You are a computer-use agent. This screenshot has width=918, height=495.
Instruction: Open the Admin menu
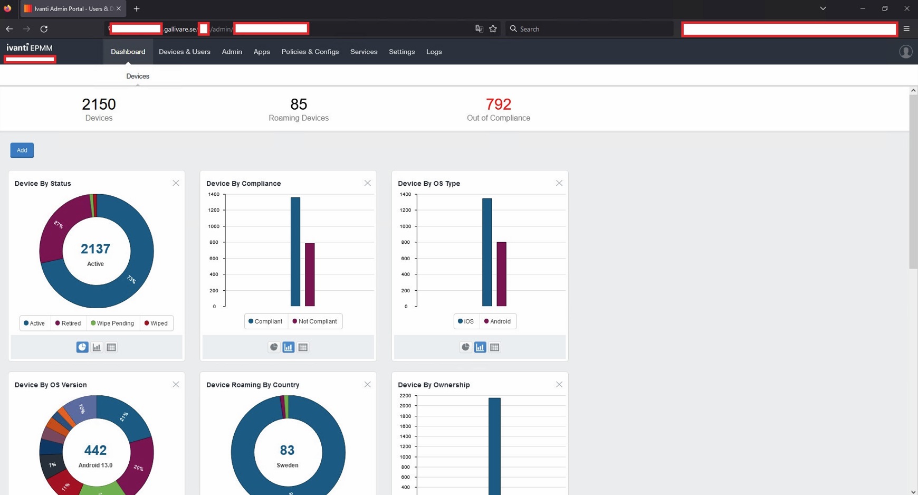(232, 52)
